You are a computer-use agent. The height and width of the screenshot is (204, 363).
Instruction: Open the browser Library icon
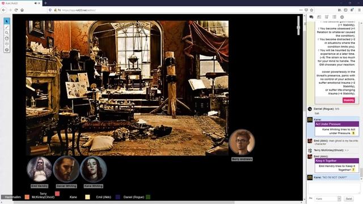pos(339,10)
